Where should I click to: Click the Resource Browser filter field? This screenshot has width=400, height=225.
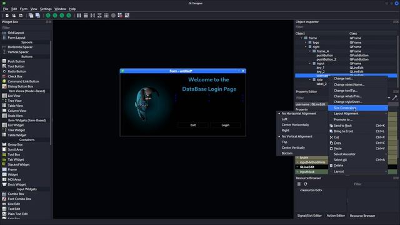pyautogui.click(x=374, y=184)
